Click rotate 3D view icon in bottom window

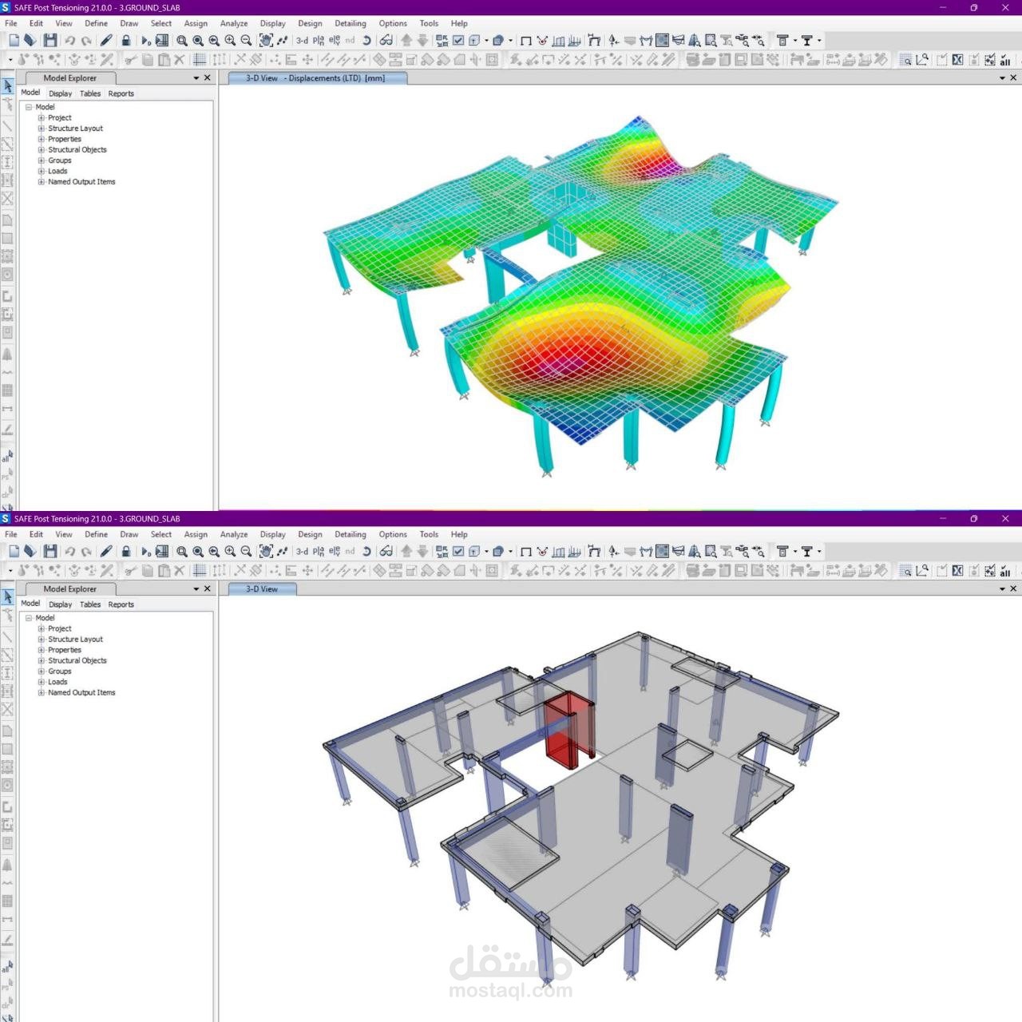pyautogui.click(x=366, y=551)
